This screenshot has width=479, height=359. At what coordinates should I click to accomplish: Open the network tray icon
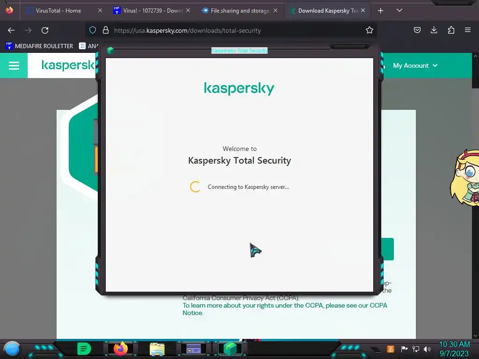click(x=416, y=349)
